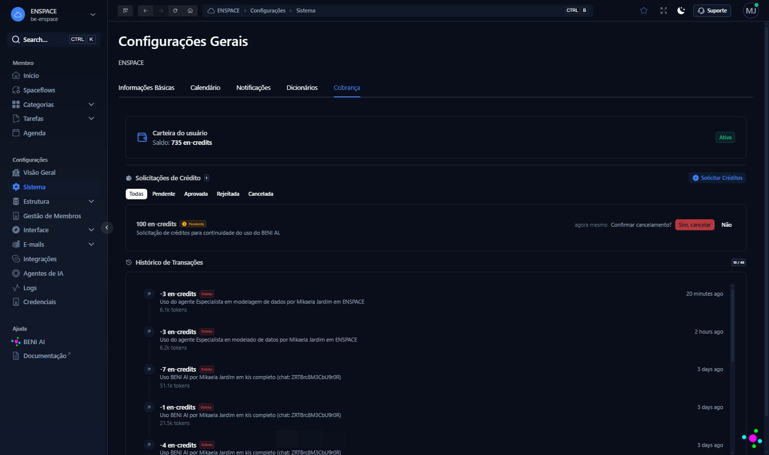This screenshot has height=455, width=769.
Task: Expand the workspace switcher dropdown
Action: [x=93, y=14]
